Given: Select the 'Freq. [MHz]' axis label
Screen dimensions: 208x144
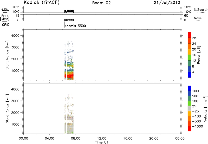Looking at the screenshot, I should (x=5, y=17).
